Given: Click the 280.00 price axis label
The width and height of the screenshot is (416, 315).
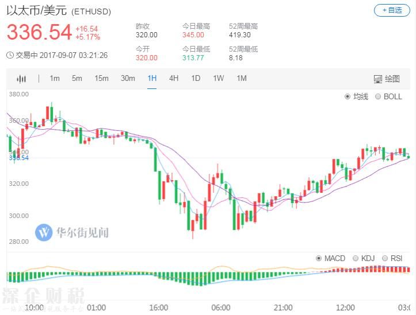Looking at the screenshot, I should tap(19, 242).
